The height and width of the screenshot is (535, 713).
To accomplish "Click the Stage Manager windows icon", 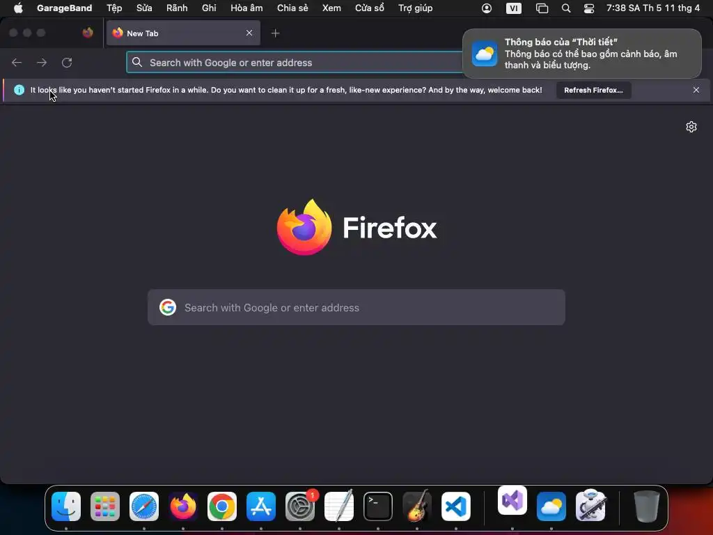I will coord(542,8).
